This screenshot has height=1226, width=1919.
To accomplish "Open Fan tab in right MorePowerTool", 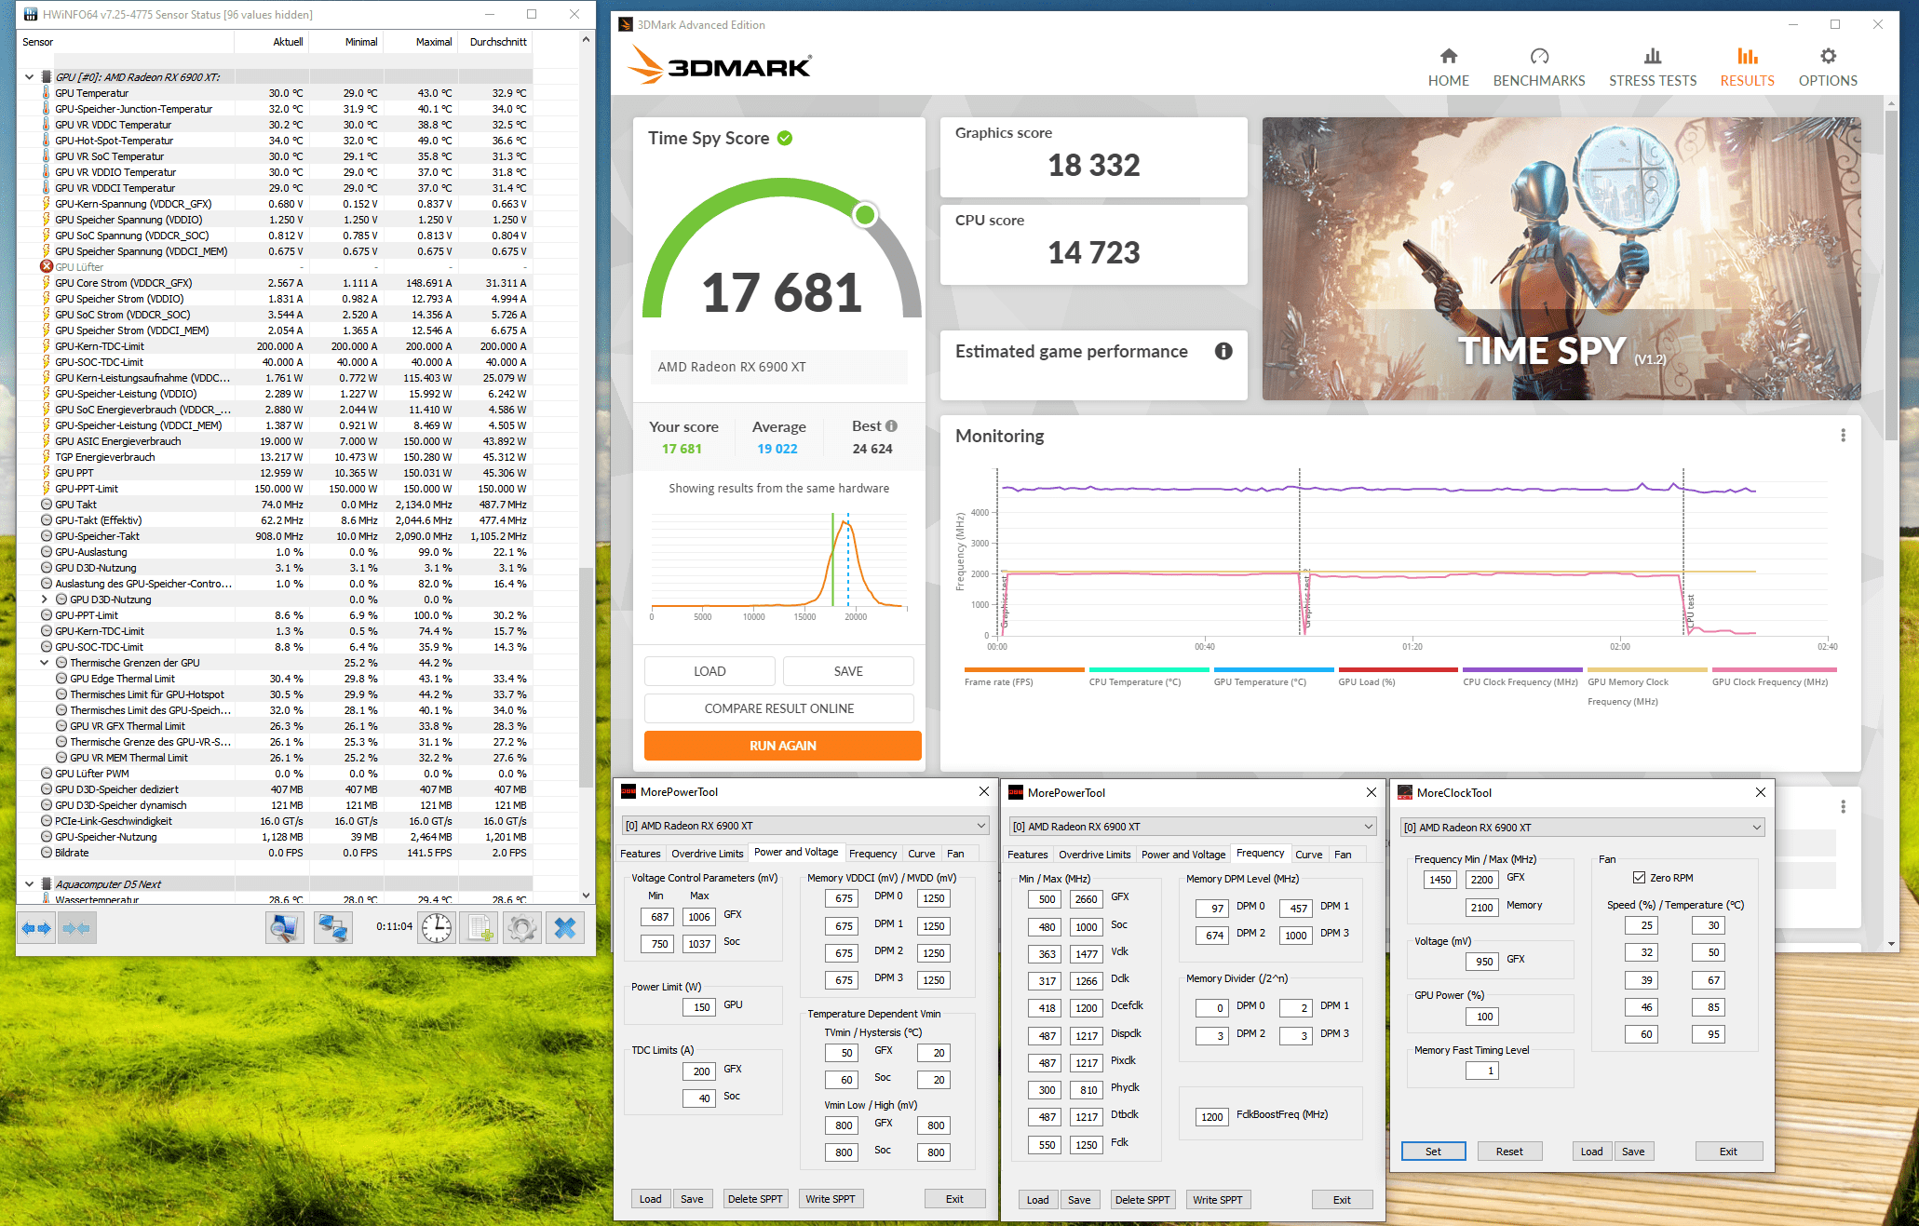I will [1343, 855].
